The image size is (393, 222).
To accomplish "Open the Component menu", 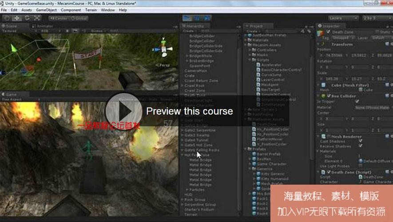I will click(x=71, y=10).
